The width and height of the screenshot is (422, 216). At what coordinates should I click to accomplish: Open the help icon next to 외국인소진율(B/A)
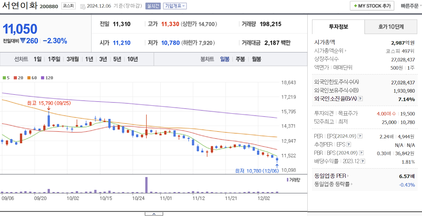click(360, 99)
